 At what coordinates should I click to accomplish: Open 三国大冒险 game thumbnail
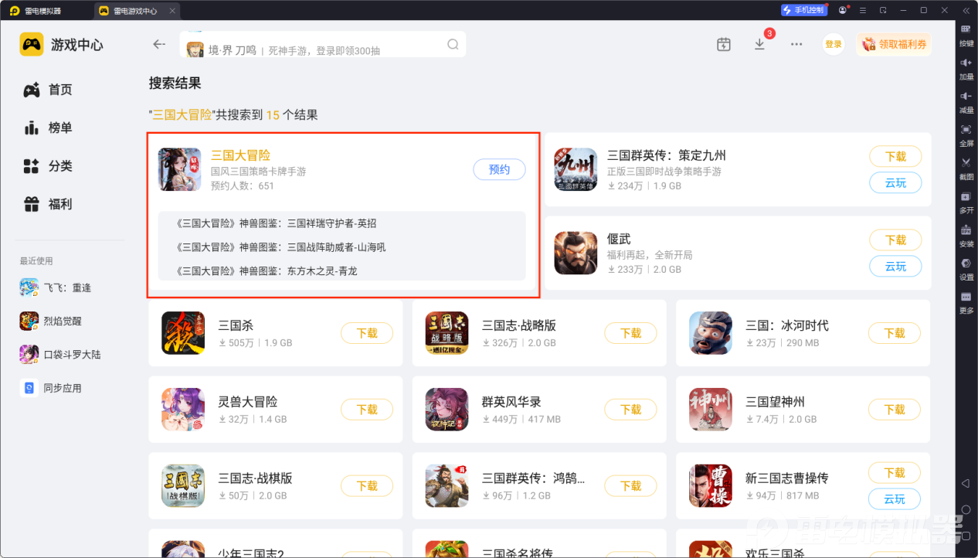179,169
